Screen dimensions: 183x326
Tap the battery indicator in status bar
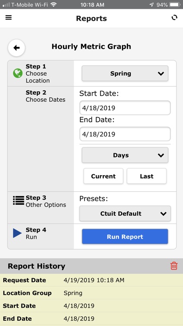tap(175, 5)
